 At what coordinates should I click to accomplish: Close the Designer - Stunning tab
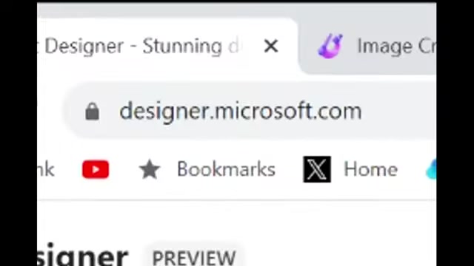271,46
